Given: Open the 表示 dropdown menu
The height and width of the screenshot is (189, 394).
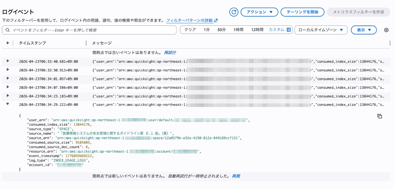Looking at the screenshot, I should tap(364, 30).
